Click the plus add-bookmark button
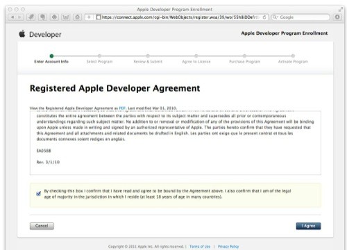The width and height of the screenshot is (347, 250). point(89,17)
